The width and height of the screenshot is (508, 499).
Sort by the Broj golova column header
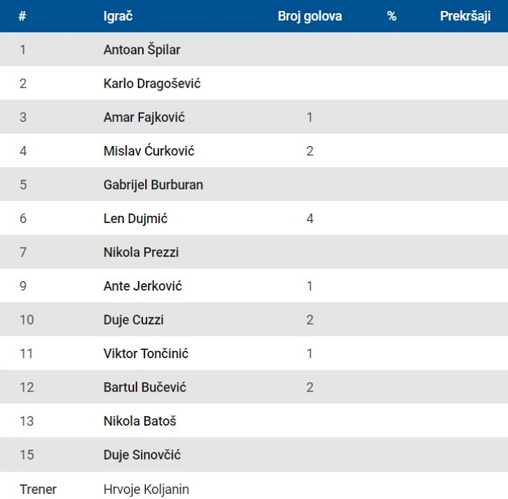pyautogui.click(x=310, y=16)
